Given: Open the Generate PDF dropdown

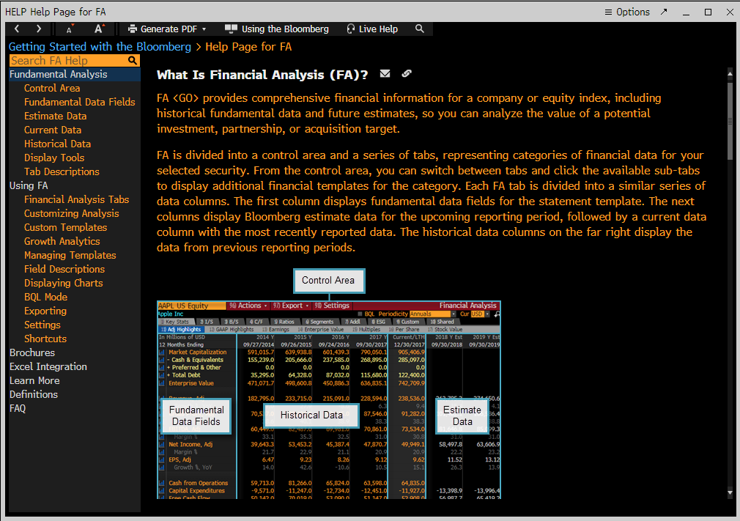Looking at the screenshot, I should (167, 29).
